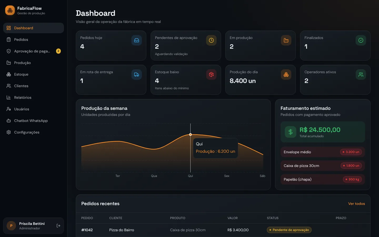Click the 950 kg badge for Papelão (chapa)
Image resolution: width=379 pixels, height=237 pixels.
pyautogui.click(x=352, y=179)
